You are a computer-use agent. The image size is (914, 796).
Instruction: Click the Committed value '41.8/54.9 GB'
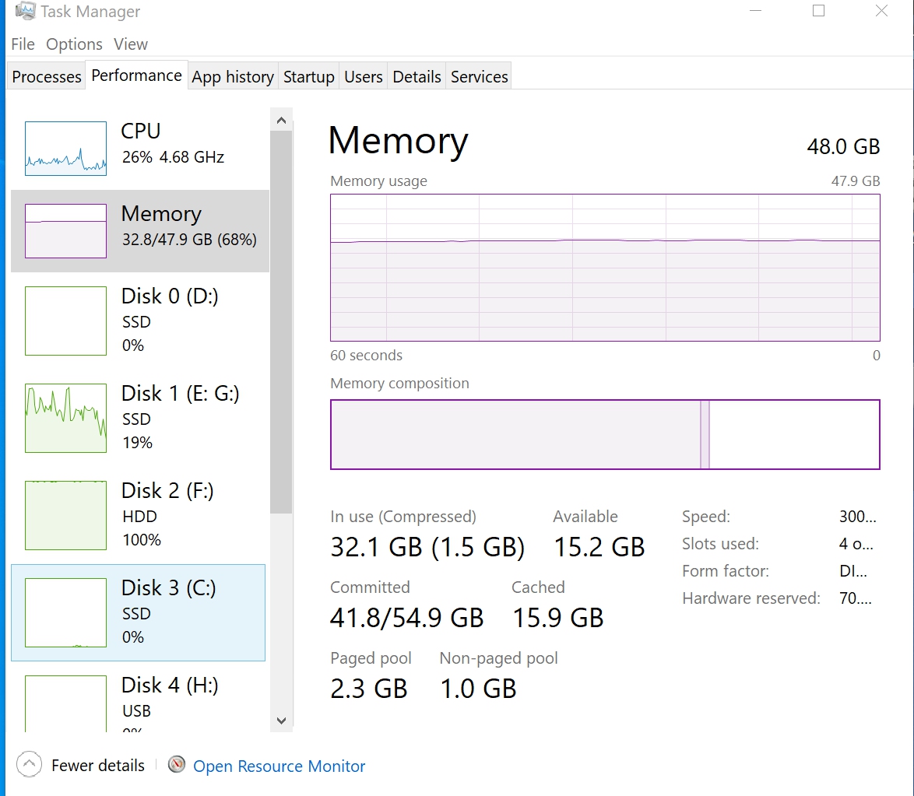click(x=407, y=618)
